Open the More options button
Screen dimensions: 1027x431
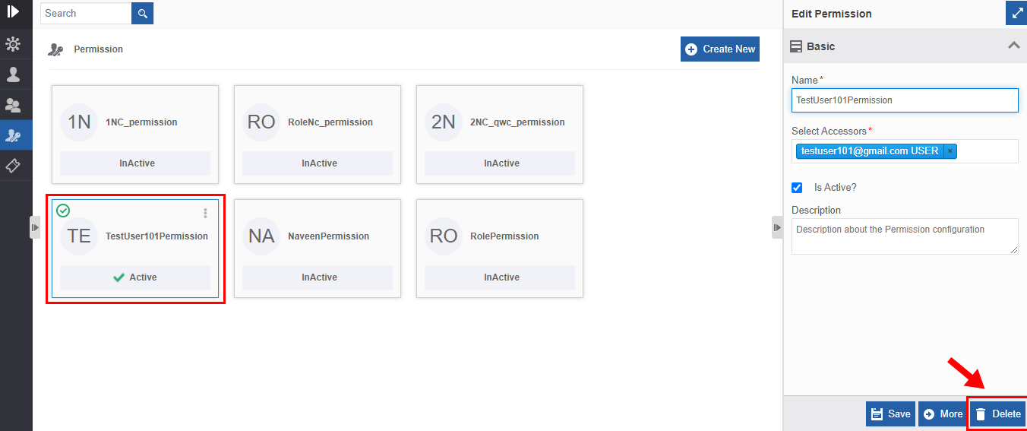click(943, 414)
